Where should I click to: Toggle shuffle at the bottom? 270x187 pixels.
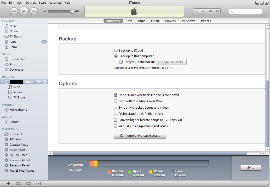coord(18,183)
